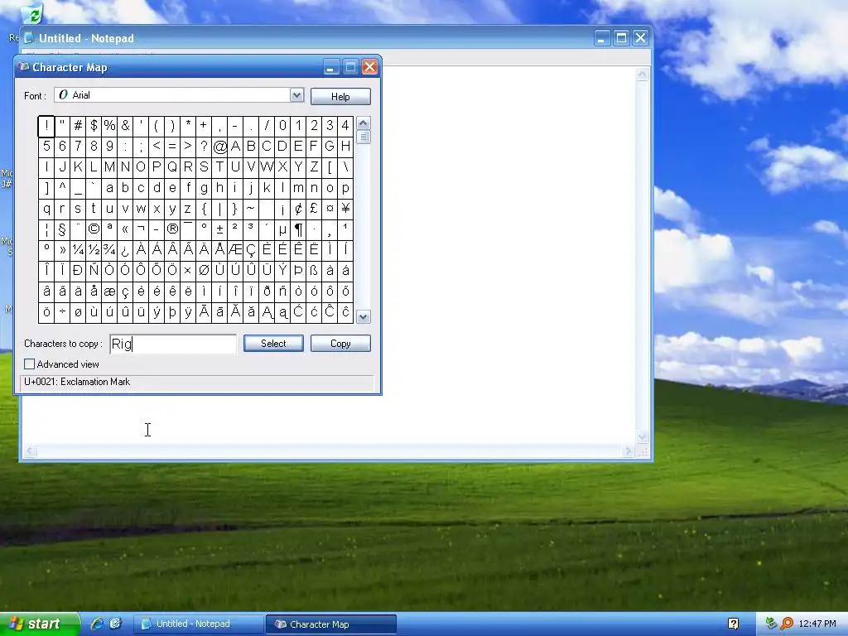The width and height of the screenshot is (848, 636).
Task: Select the micro sign µ character
Action: pos(282,229)
